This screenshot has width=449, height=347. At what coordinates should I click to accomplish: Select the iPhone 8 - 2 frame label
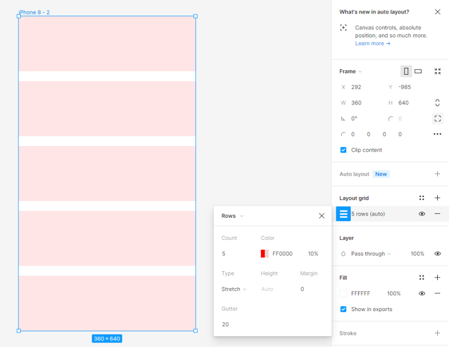click(34, 12)
